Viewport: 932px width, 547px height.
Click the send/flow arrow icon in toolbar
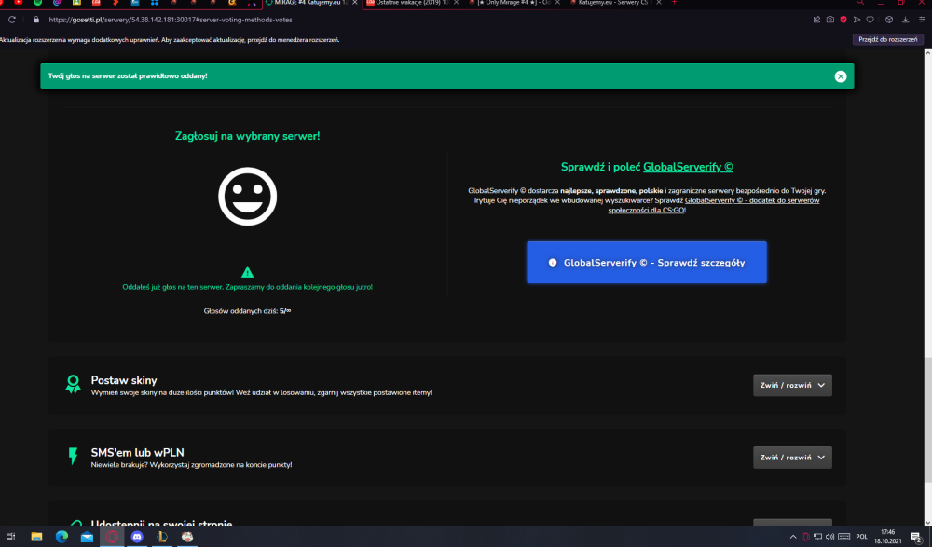pos(857,20)
